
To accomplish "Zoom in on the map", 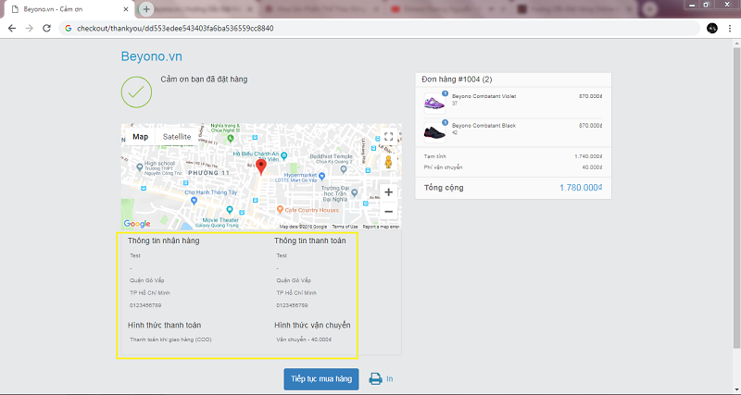I will [388, 192].
